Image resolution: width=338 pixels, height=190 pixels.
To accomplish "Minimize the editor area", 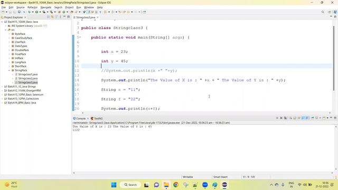I will [x=331, y=16].
